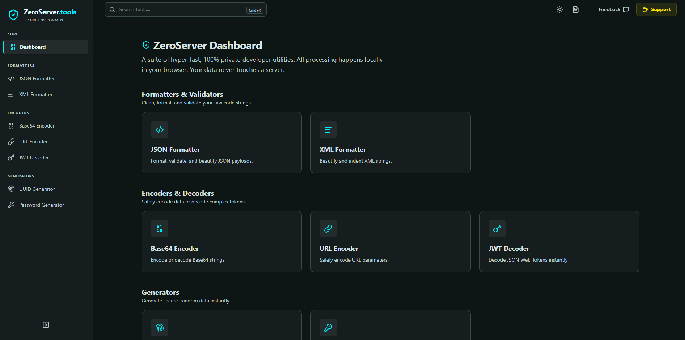
Task: Click the 'Formatters & Validators' section heading
Action: click(x=182, y=94)
